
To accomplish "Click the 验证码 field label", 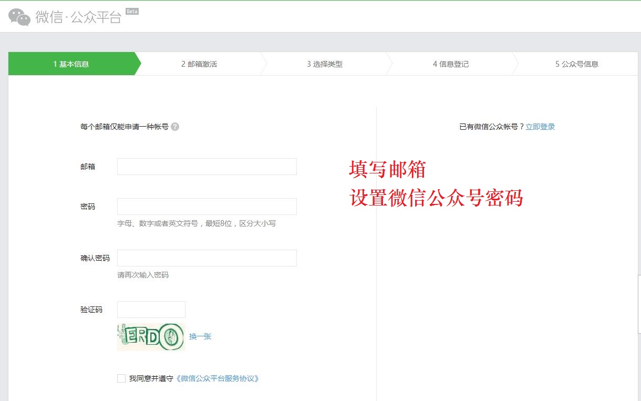I will pos(91,310).
